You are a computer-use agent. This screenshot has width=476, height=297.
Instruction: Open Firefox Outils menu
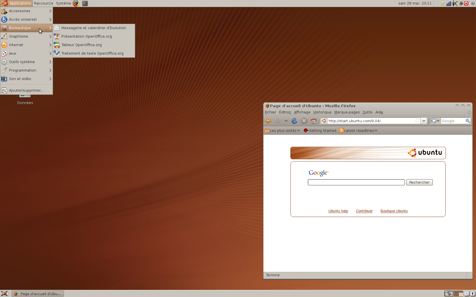[367, 112]
